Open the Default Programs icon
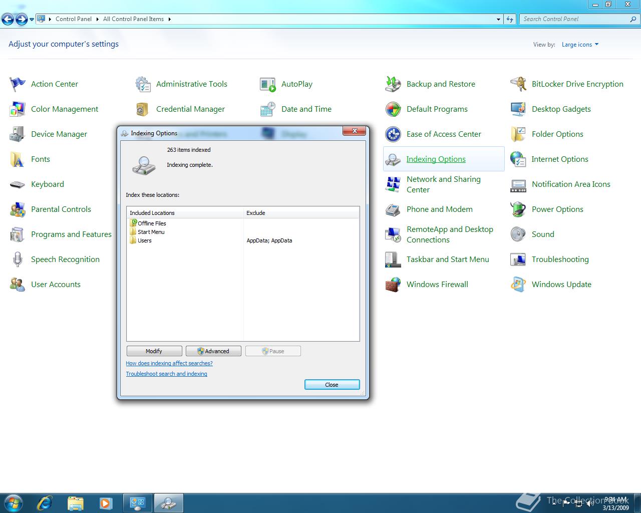The image size is (641, 513). click(x=393, y=109)
